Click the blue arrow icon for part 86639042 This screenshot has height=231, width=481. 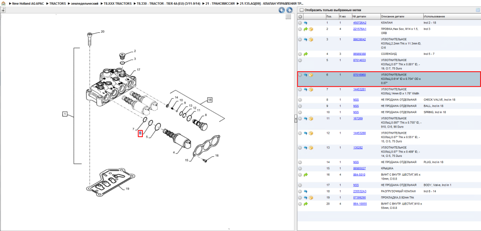click(x=305, y=39)
